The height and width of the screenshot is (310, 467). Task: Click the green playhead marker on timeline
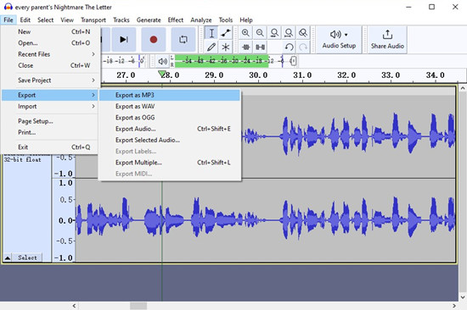pos(162,73)
